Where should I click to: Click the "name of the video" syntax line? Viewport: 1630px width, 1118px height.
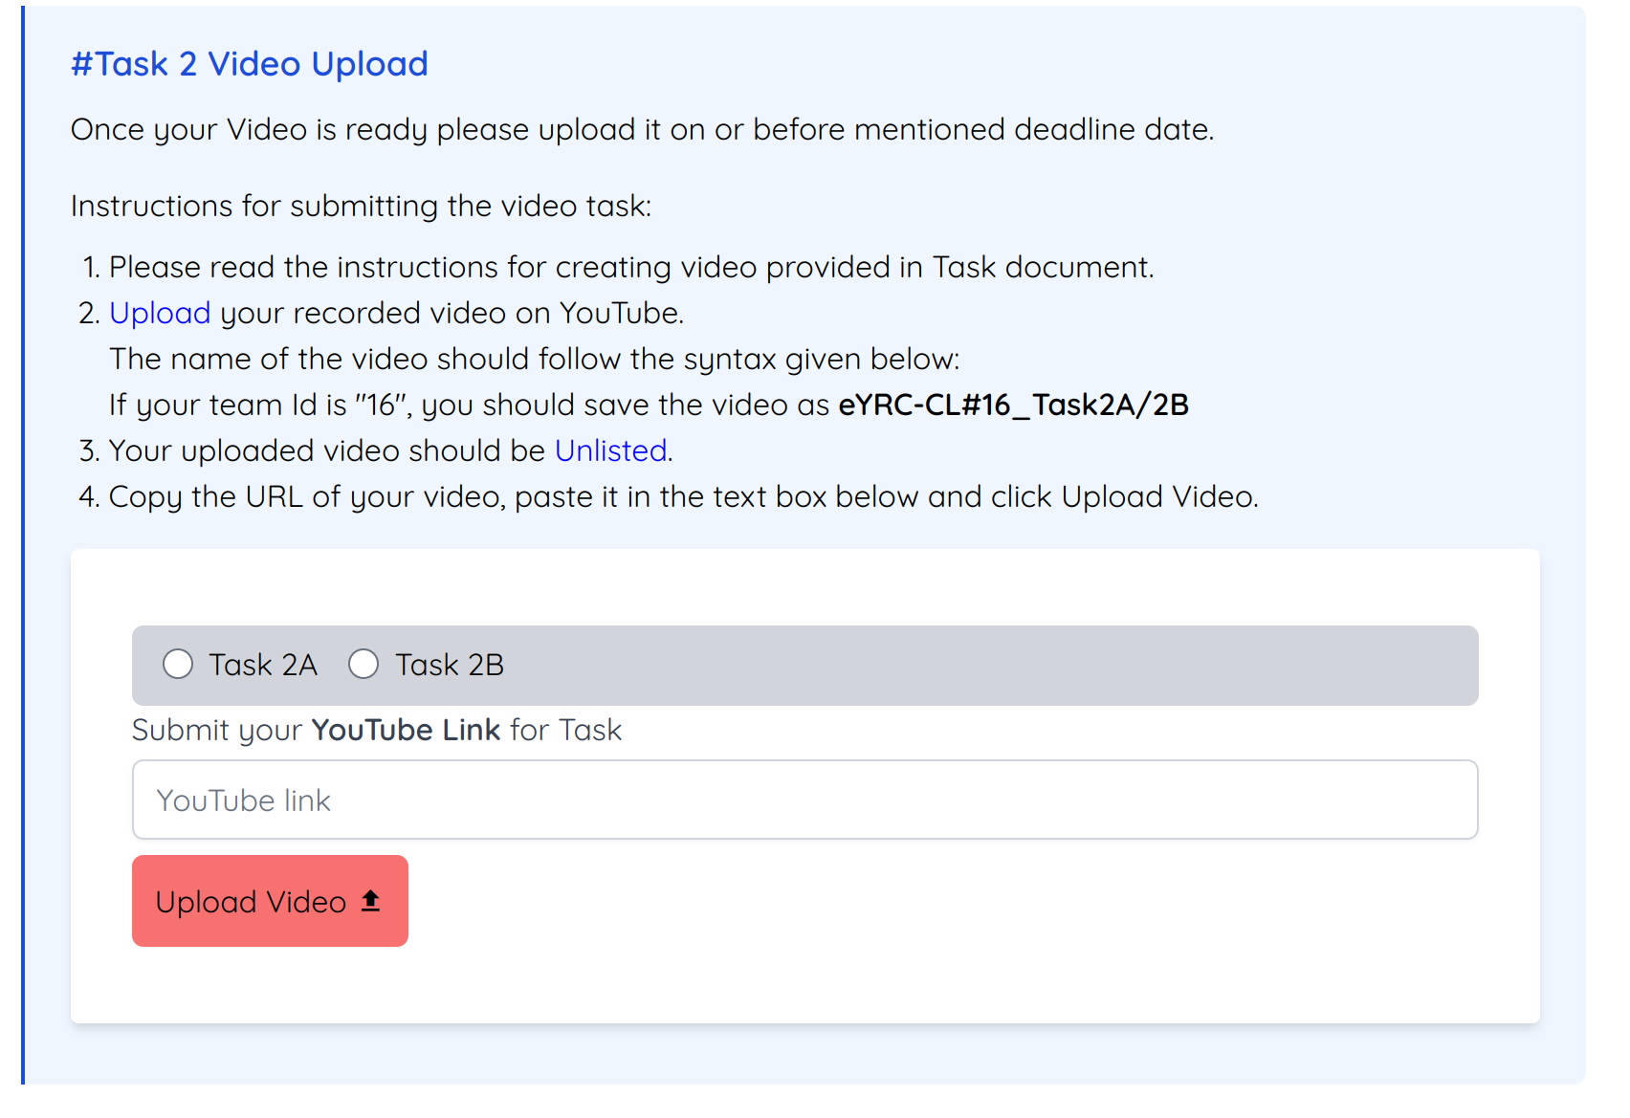[534, 359]
